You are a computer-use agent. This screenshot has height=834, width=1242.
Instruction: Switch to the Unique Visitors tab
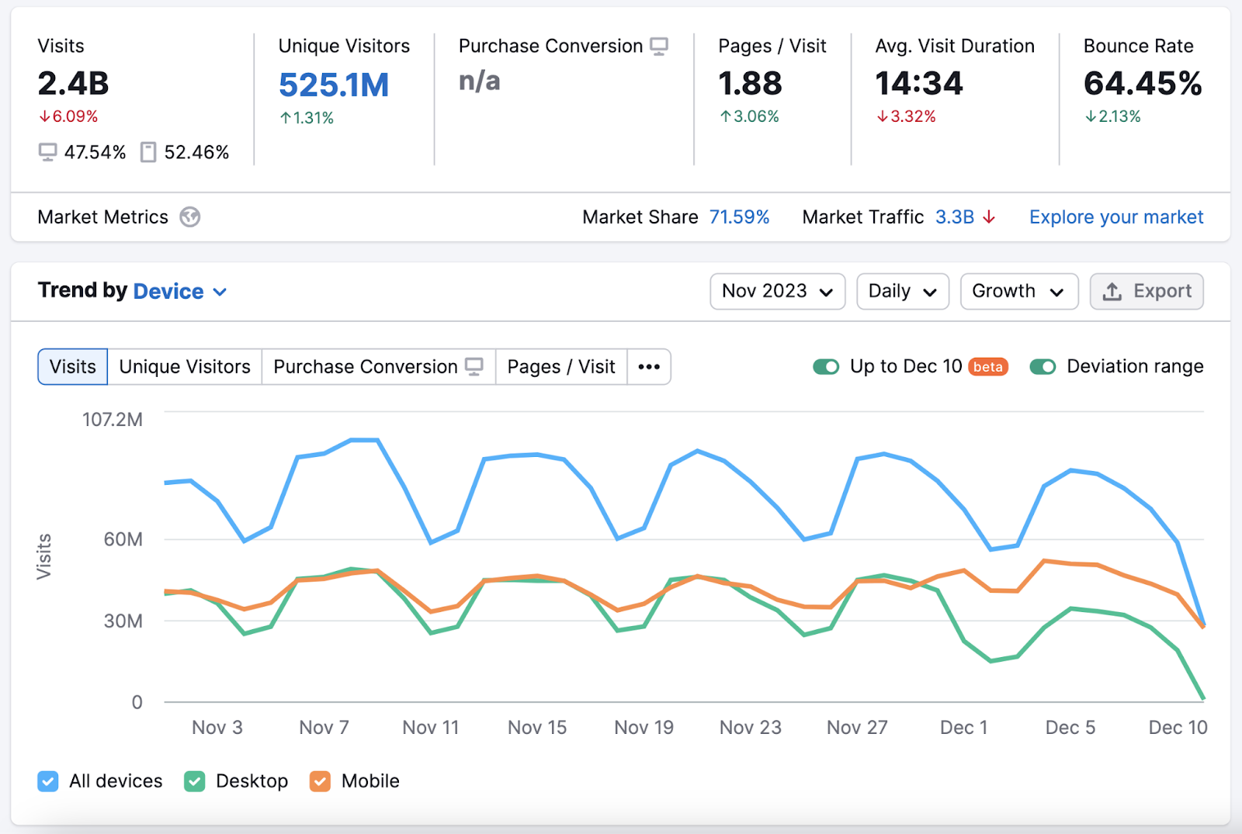(184, 366)
